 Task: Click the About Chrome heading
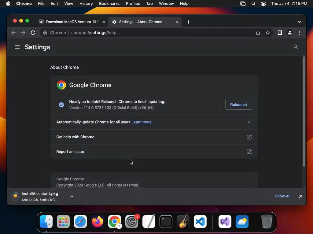coord(64,67)
